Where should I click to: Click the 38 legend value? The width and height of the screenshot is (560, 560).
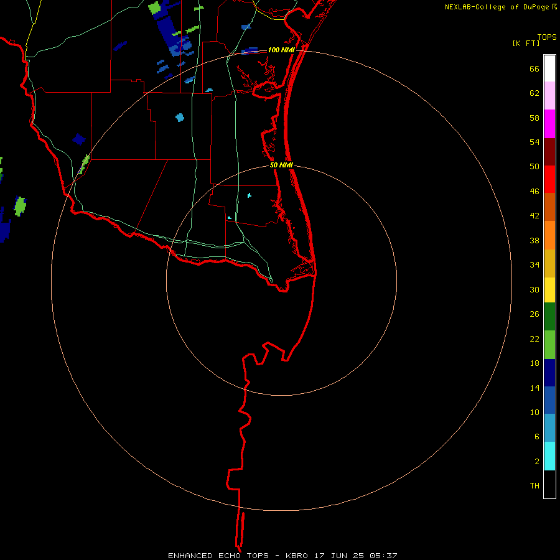[x=534, y=241]
